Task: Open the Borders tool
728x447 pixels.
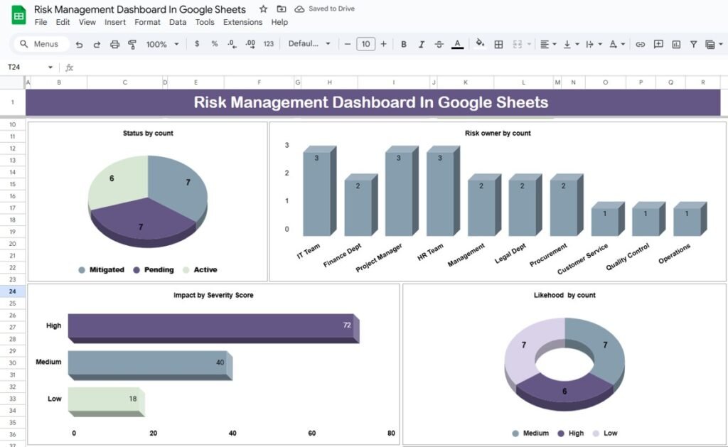Action: (x=498, y=44)
